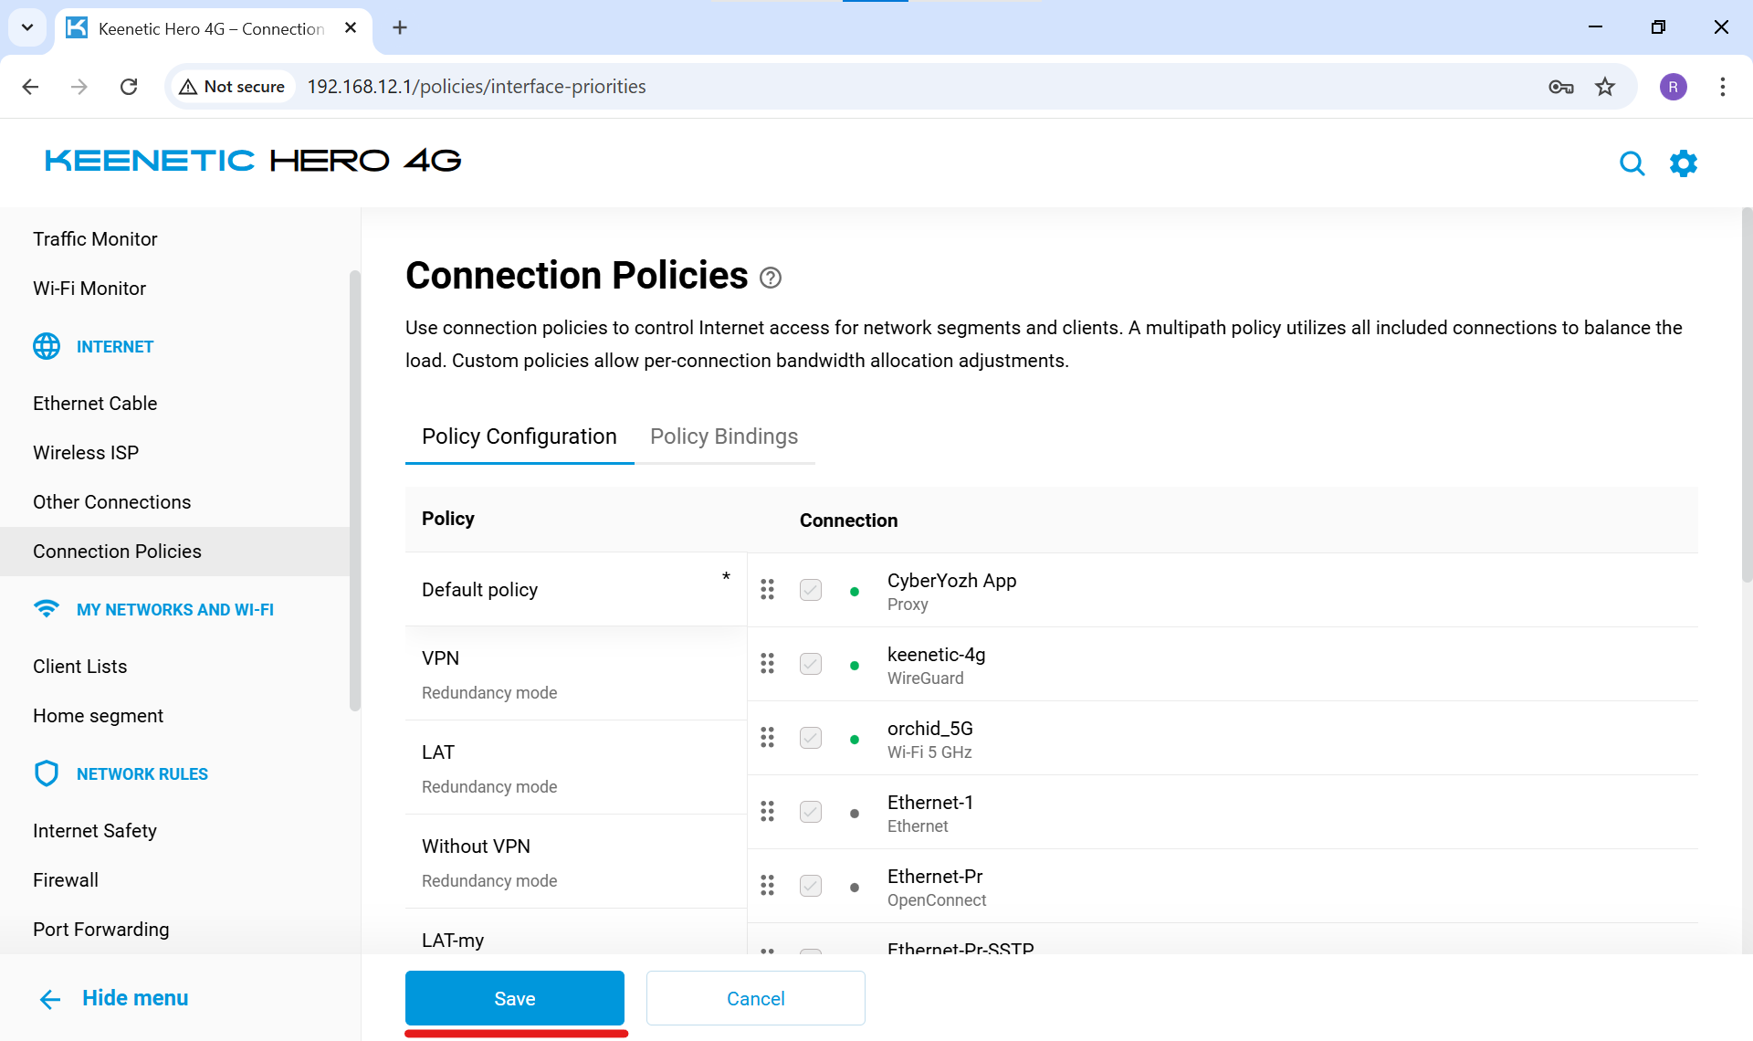1753x1041 pixels.
Task: Open Chrome's three-dot menu
Action: click(x=1722, y=87)
